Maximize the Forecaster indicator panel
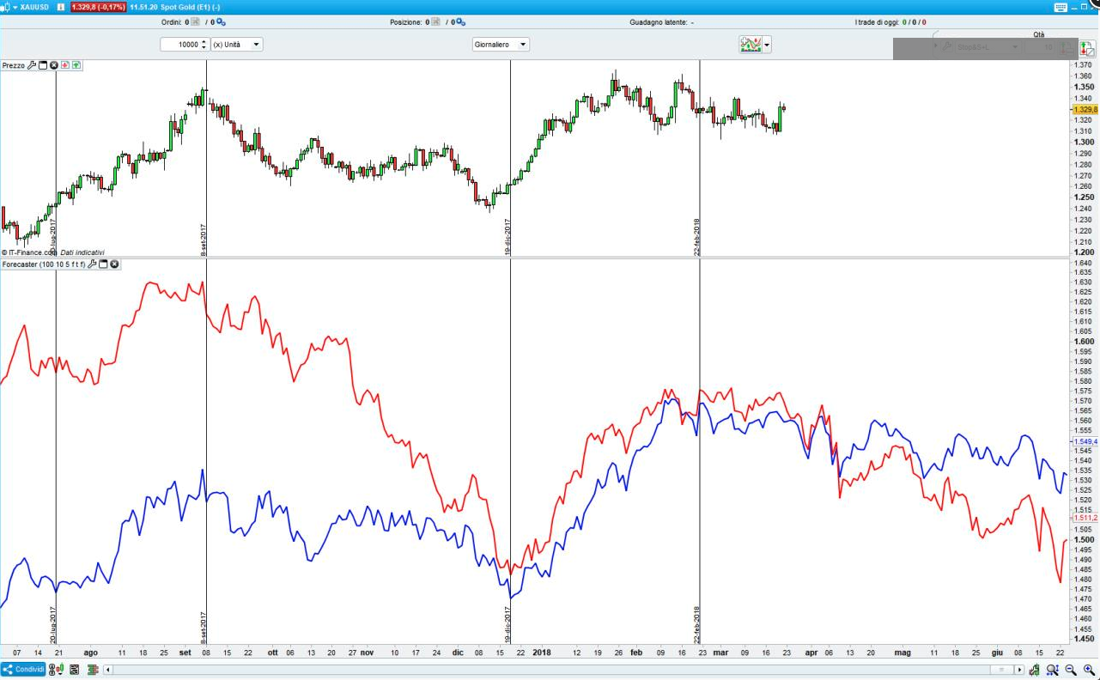The height and width of the screenshot is (680, 1100). [103, 264]
